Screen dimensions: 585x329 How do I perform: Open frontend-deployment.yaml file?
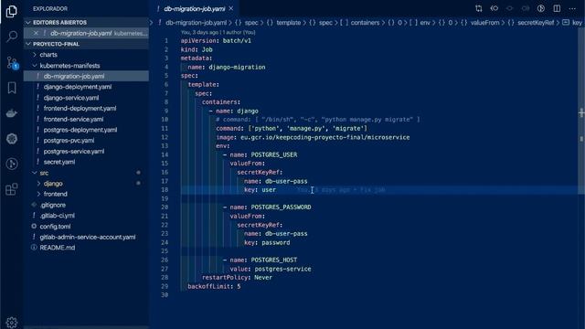[80, 109]
